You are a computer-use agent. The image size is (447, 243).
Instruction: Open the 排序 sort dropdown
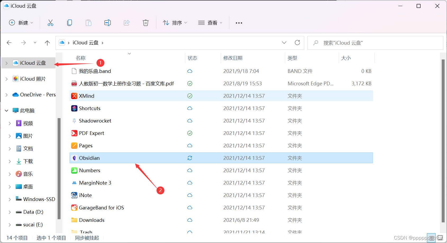pyautogui.click(x=175, y=23)
